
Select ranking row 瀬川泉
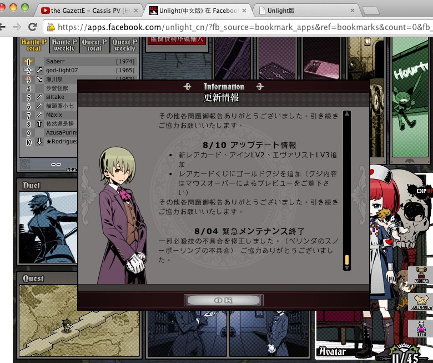pyautogui.click(x=79, y=79)
